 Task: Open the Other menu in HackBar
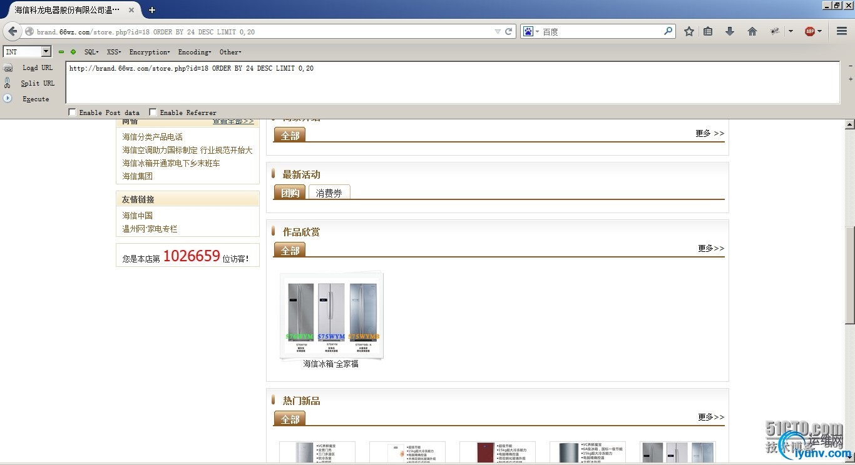click(x=230, y=52)
